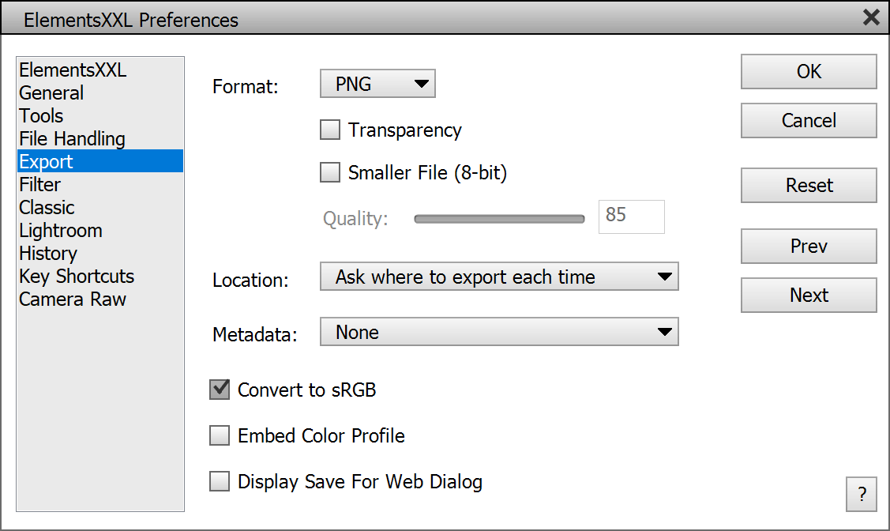
Task: Reset preferences with the Reset button
Action: [x=809, y=186]
